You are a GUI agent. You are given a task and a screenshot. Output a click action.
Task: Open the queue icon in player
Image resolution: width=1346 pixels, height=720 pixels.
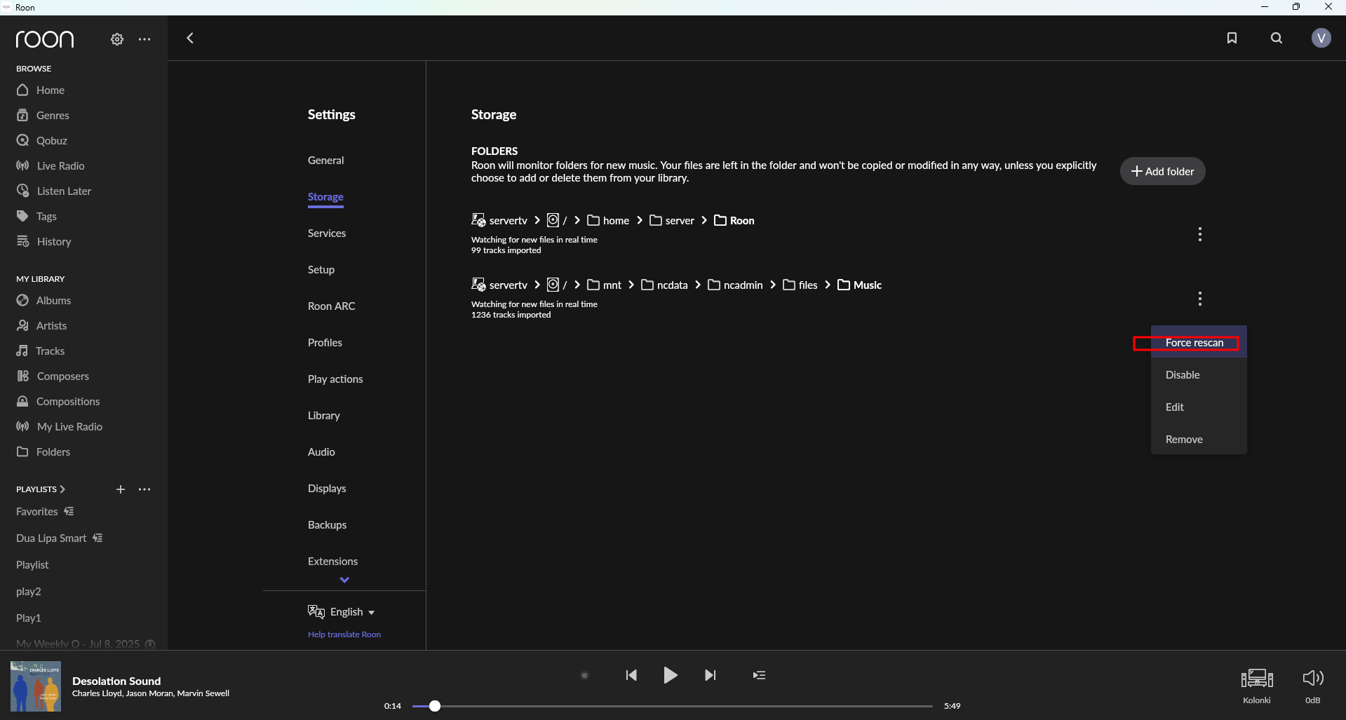tap(759, 675)
